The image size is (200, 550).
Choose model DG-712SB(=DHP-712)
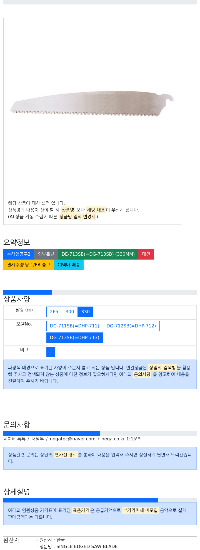[131, 326]
